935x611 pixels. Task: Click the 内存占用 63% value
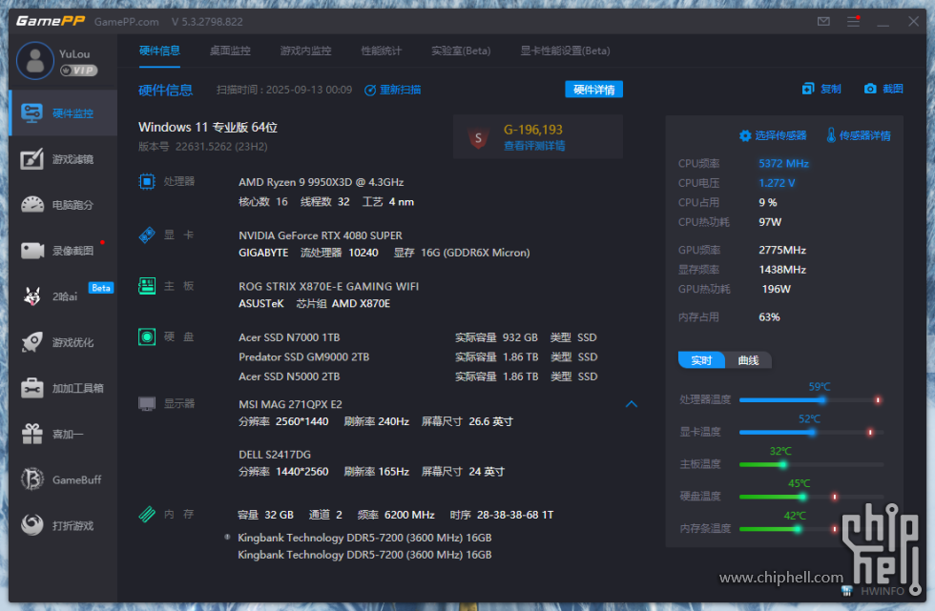[769, 316]
